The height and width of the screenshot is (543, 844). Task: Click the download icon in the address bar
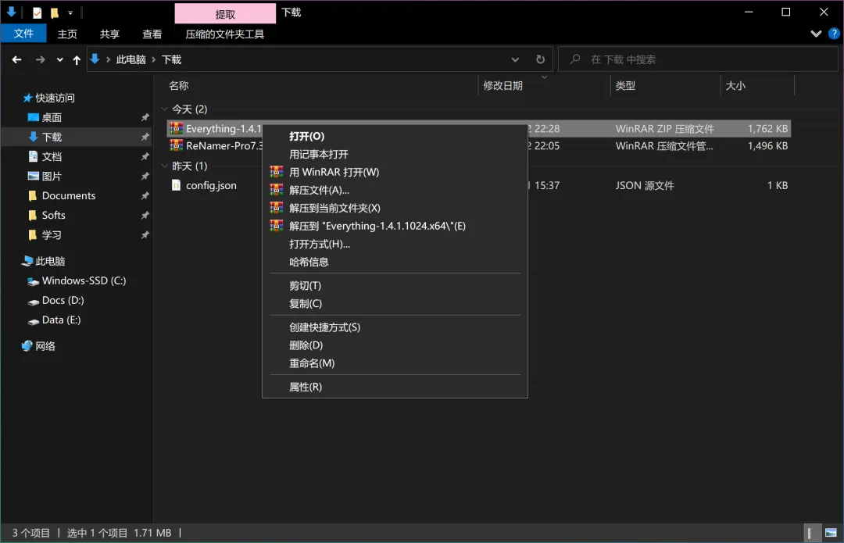pyautogui.click(x=95, y=59)
